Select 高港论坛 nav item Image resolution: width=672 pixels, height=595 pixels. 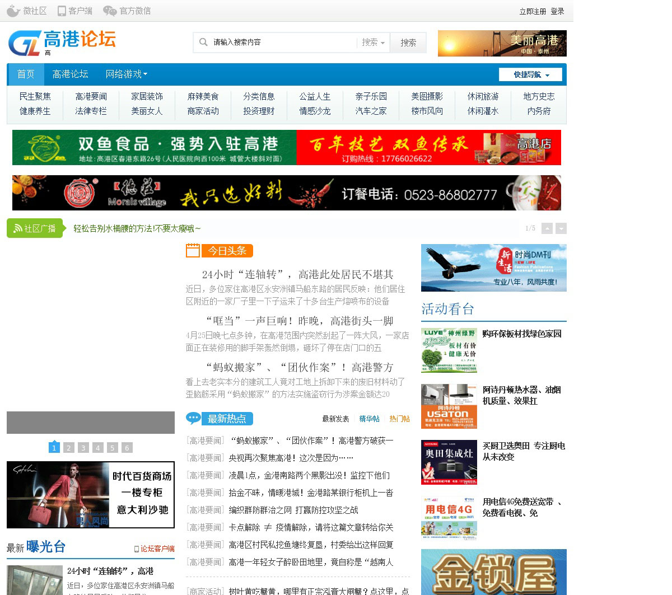(x=70, y=74)
